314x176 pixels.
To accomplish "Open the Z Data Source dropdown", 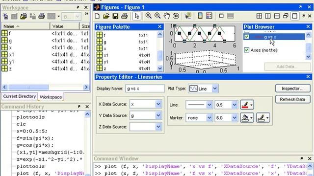I will 158,127.
